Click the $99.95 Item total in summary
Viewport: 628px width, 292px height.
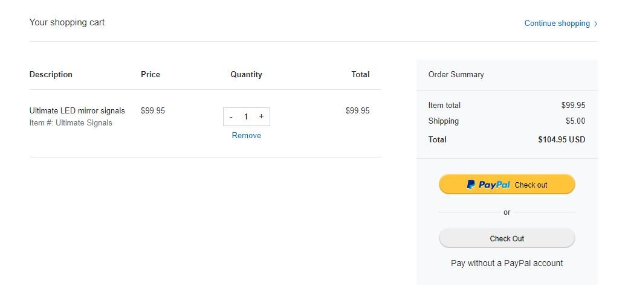coord(573,105)
